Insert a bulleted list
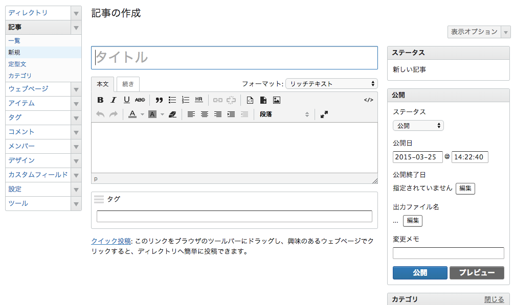 pyautogui.click(x=172, y=100)
